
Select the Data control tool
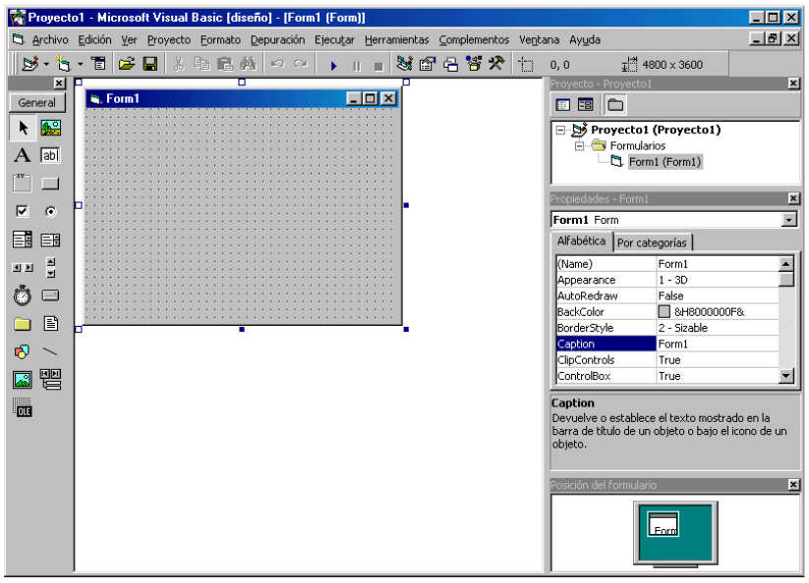coord(50,380)
